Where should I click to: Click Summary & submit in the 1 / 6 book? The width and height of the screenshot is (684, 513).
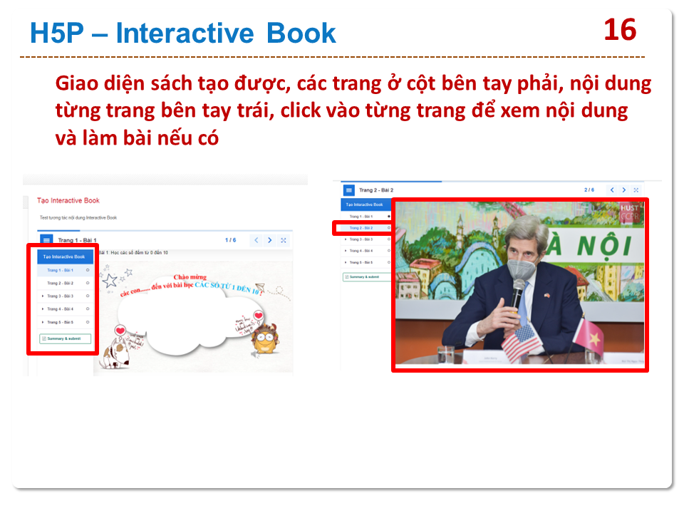pyautogui.click(x=65, y=338)
